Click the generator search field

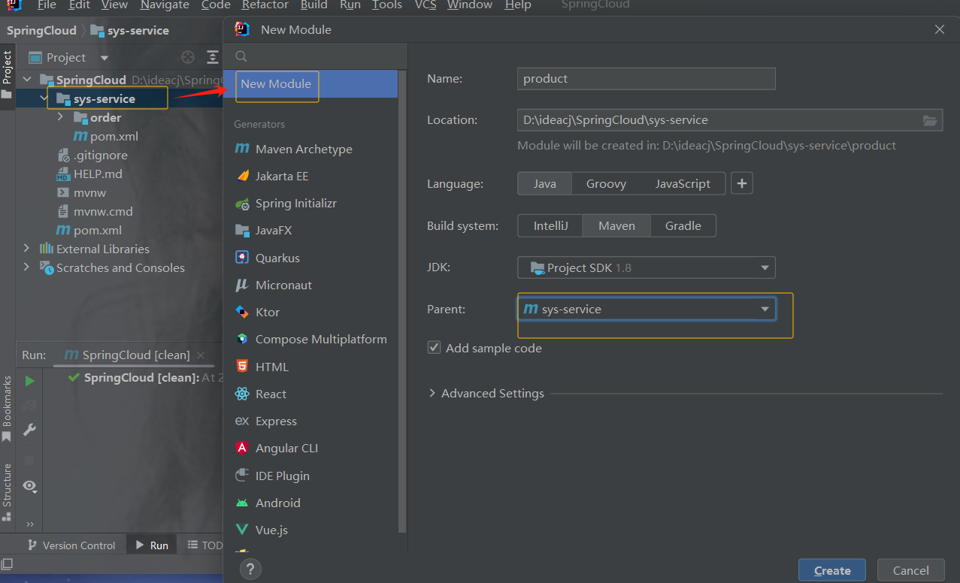point(316,56)
